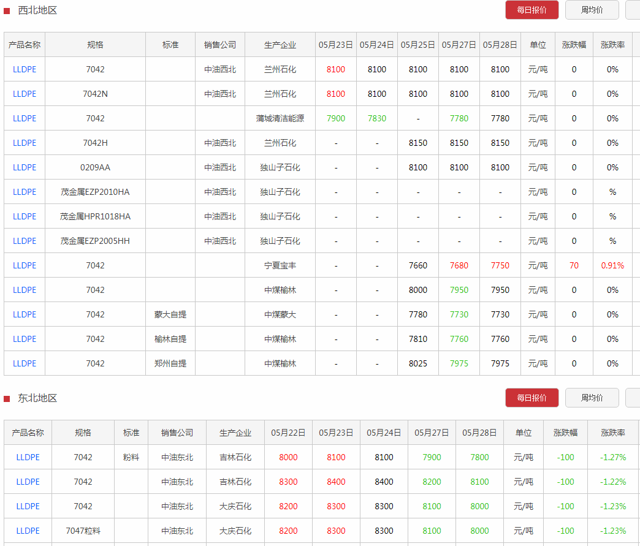Click 榆林自提 standard cell
Image resolution: width=640 pixels, height=546 pixels.
pyautogui.click(x=170, y=339)
